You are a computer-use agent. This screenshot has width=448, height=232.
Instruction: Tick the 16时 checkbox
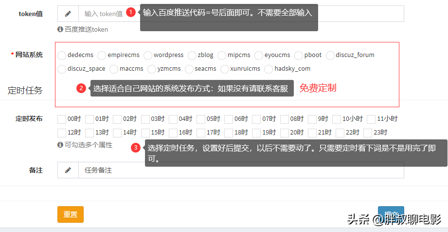pos(173,133)
